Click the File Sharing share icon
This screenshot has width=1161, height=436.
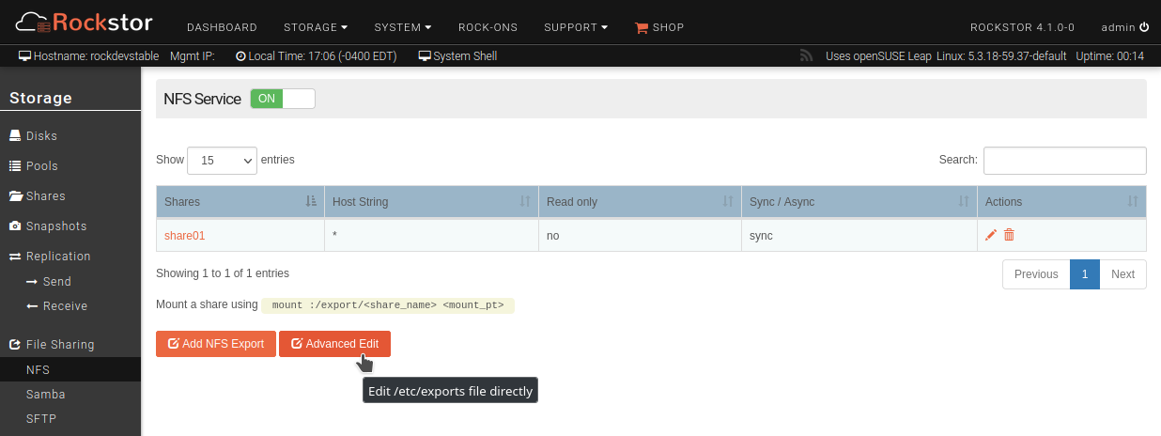[x=15, y=345]
